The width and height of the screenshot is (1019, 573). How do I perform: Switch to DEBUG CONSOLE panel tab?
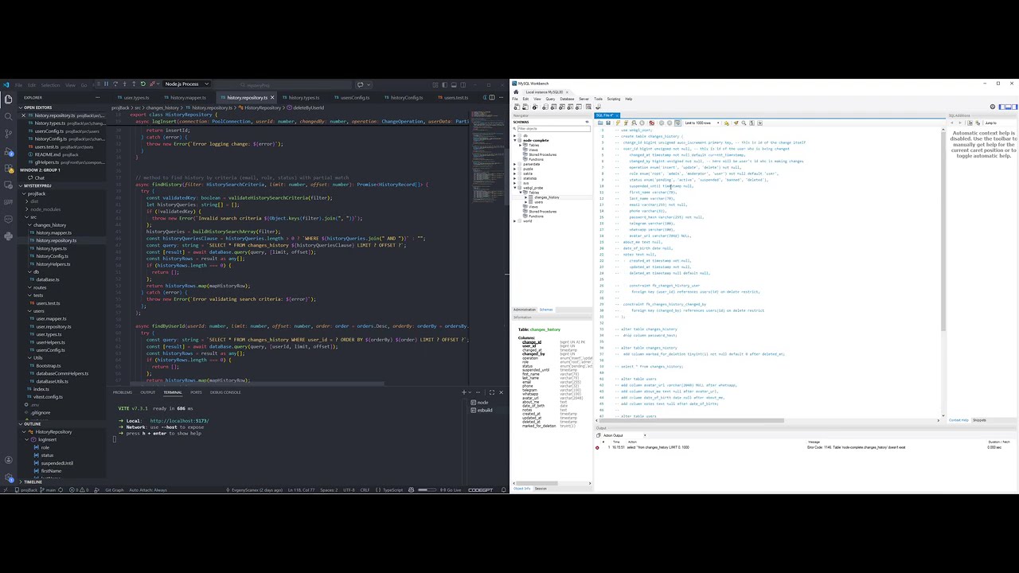click(225, 392)
